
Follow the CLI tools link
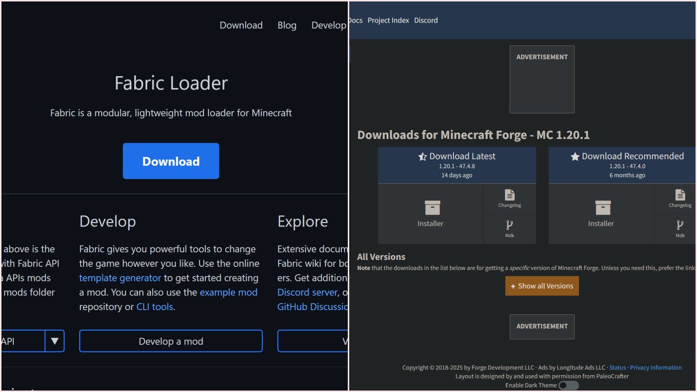click(x=155, y=307)
